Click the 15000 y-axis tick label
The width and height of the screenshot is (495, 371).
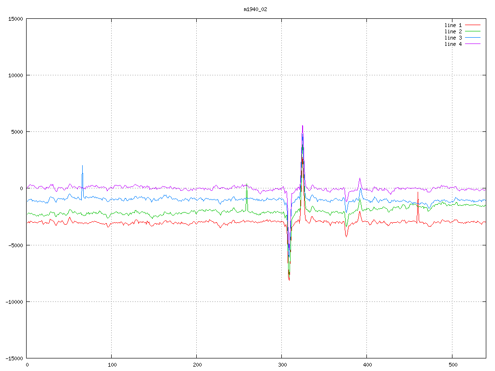coord(15,19)
